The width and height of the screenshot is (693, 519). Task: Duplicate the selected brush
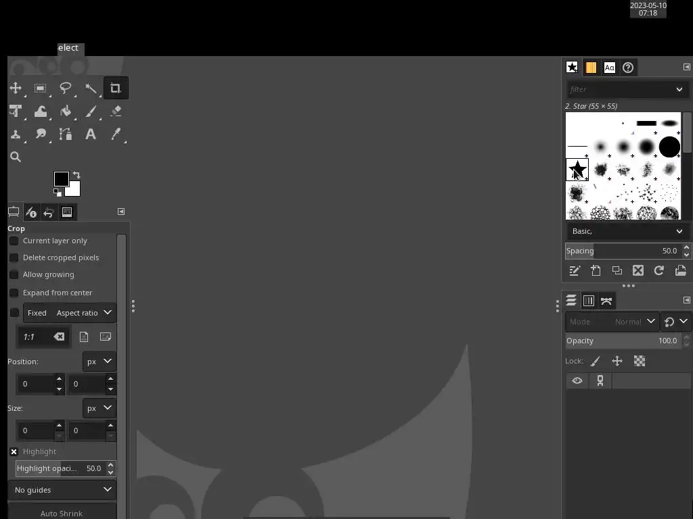[x=617, y=270]
